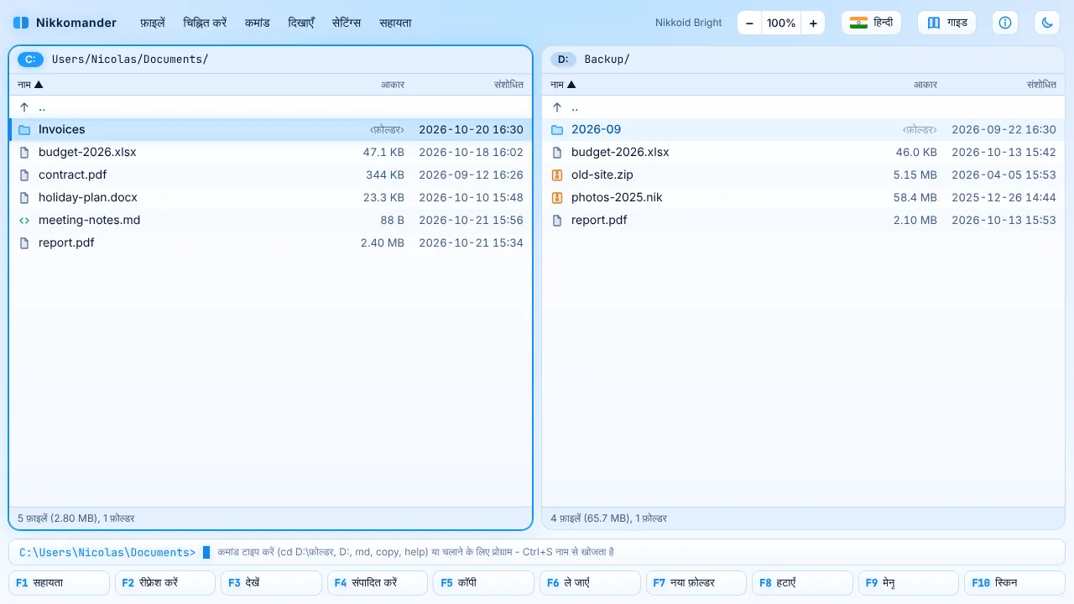Click the up arrow parent icon in the right panel
The image size is (1074, 604).
tap(557, 107)
